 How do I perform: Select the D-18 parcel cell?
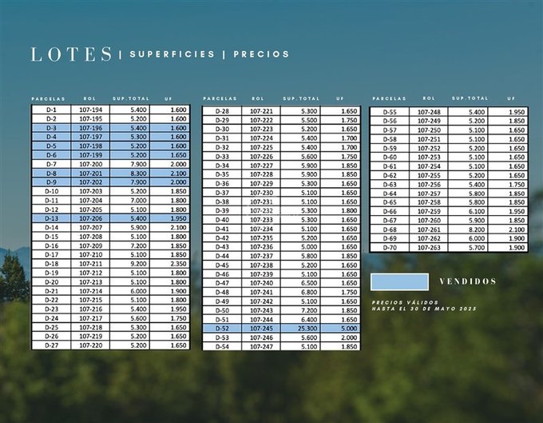52,264
